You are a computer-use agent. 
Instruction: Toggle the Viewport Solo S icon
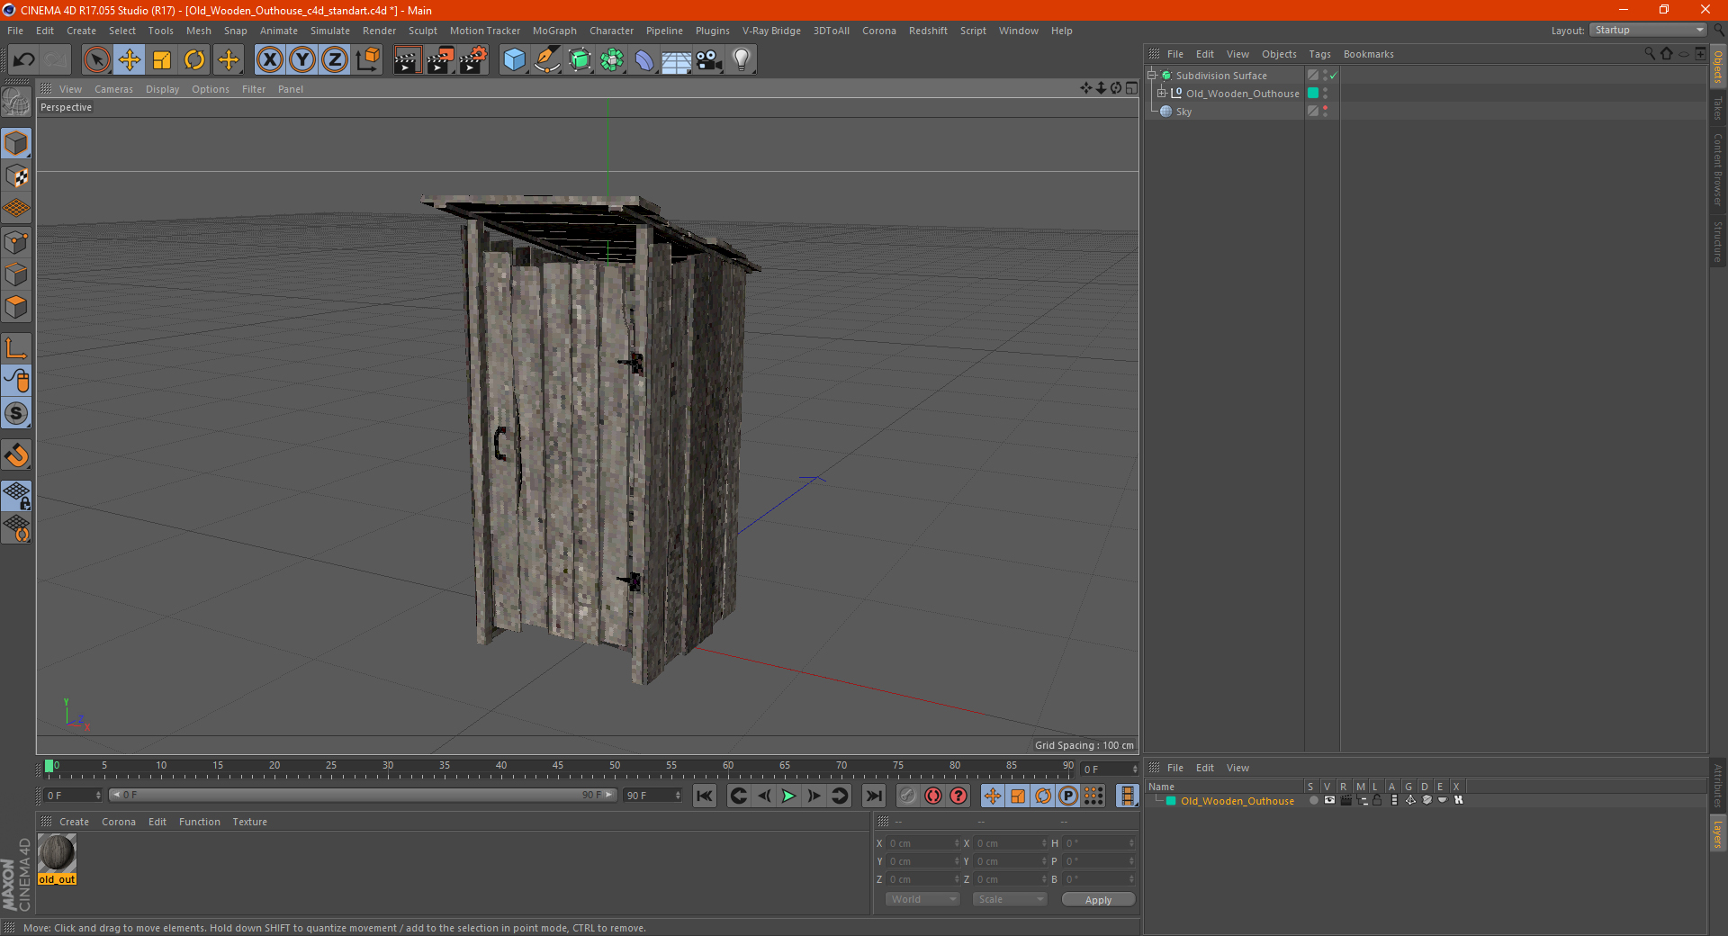[x=16, y=413]
